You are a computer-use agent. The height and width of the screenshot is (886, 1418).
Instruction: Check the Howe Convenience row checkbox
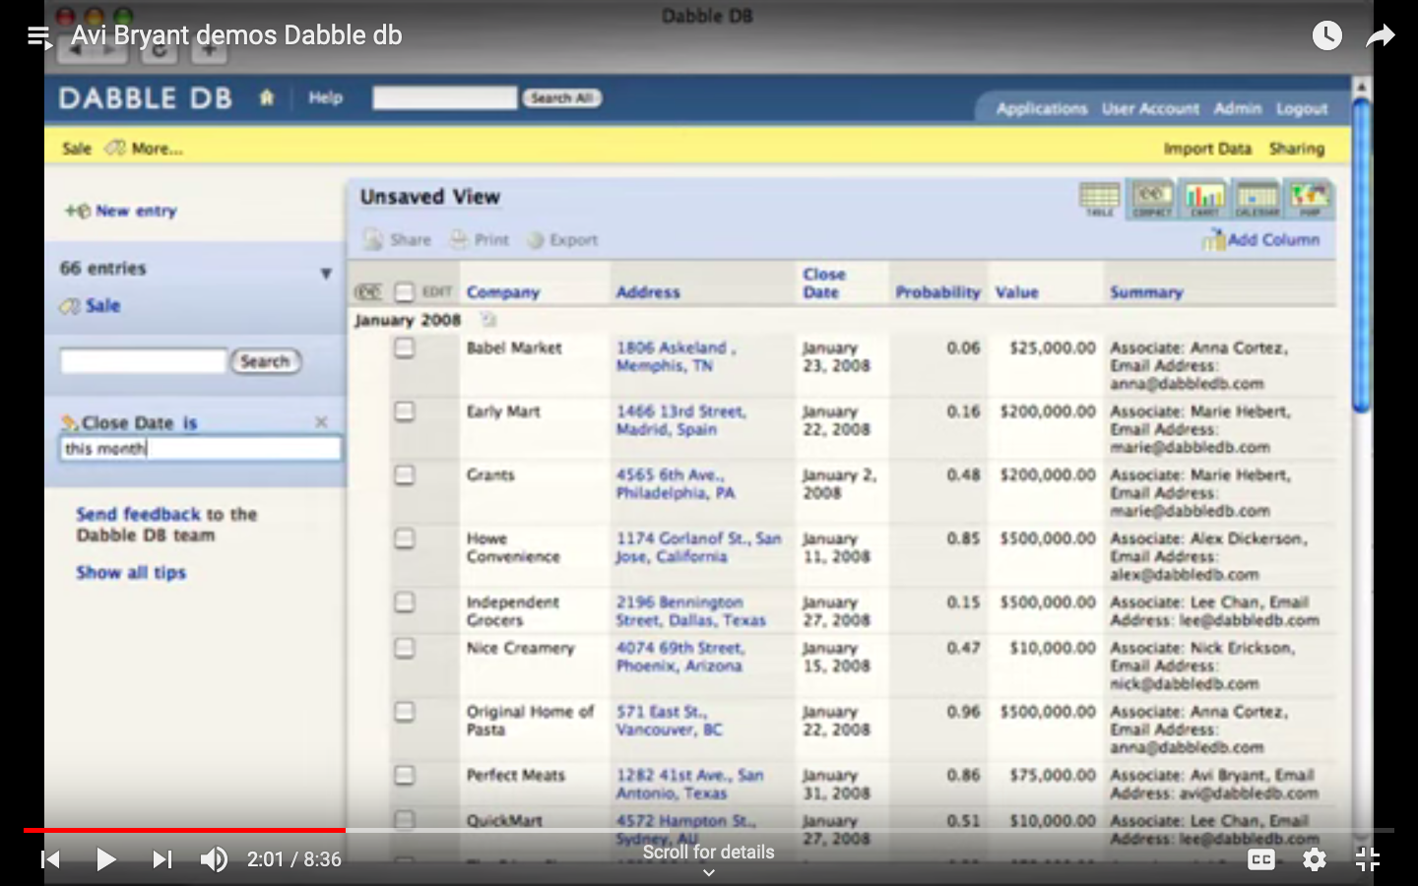(x=404, y=538)
